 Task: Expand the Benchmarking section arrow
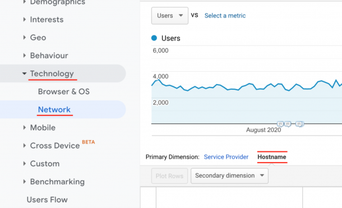coord(25,182)
